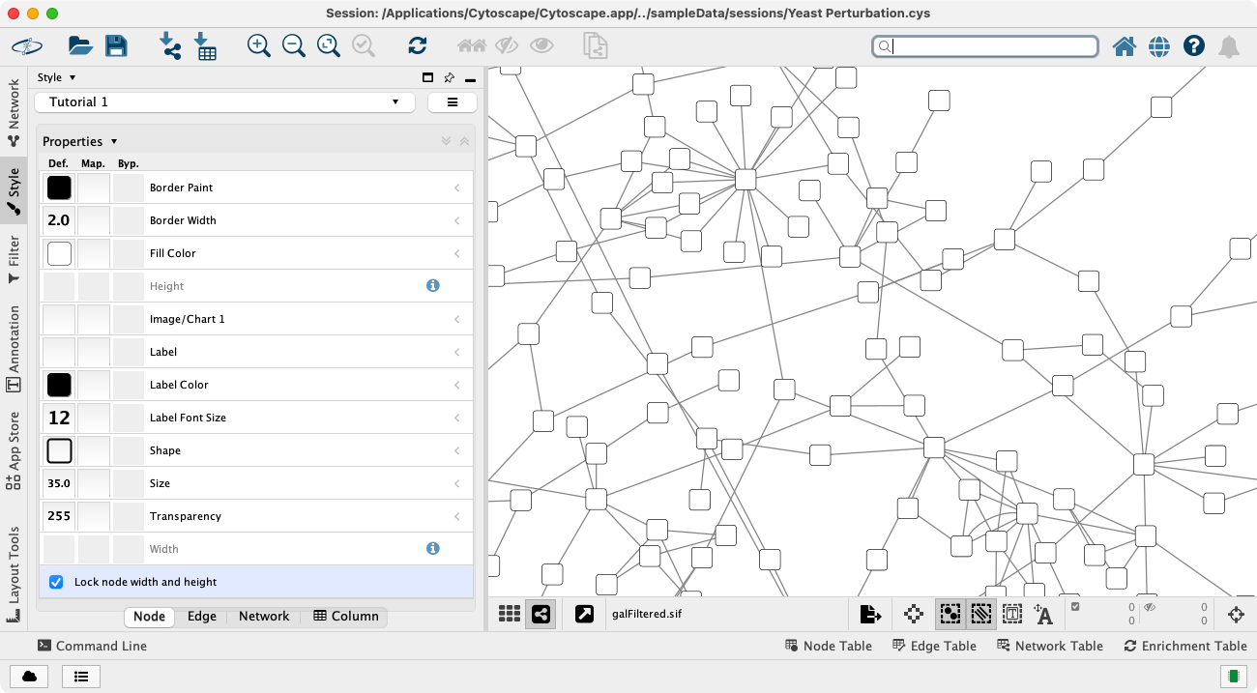This screenshot has width=1257, height=693.
Task: Click the Apply preferred layout refresh icon
Action: point(417,45)
